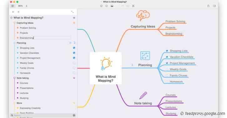
Task: Click the purple icon on Note taking row
Action: click(74, 78)
